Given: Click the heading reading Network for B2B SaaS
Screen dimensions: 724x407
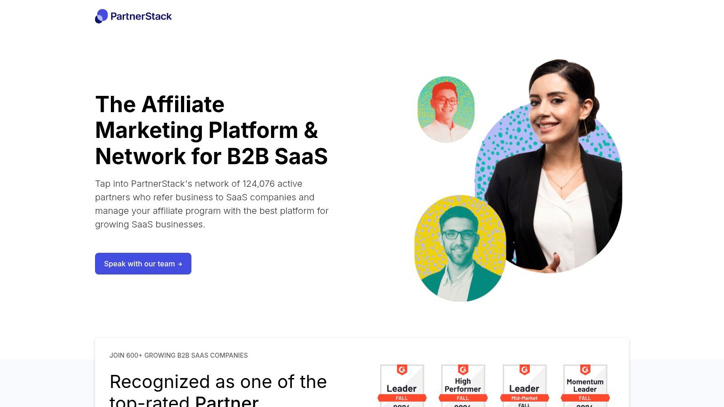Looking at the screenshot, I should coord(211,157).
